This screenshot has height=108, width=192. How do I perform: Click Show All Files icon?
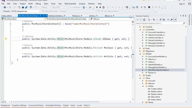[x=164, y=19]
